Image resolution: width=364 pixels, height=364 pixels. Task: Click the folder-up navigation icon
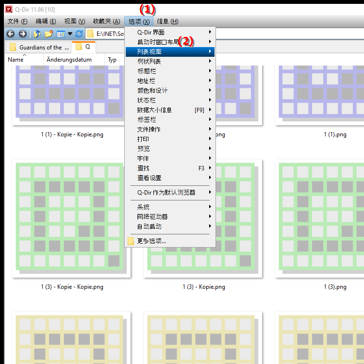pyautogui.click(x=37, y=34)
